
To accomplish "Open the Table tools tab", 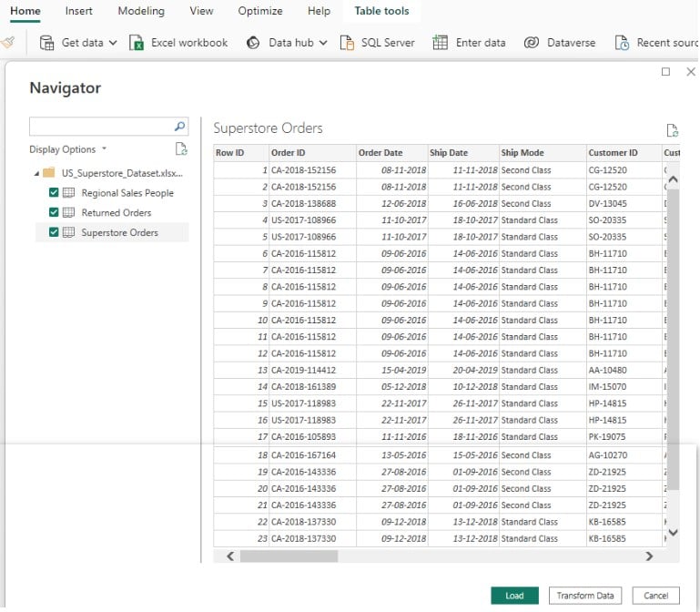I will point(381,11).
